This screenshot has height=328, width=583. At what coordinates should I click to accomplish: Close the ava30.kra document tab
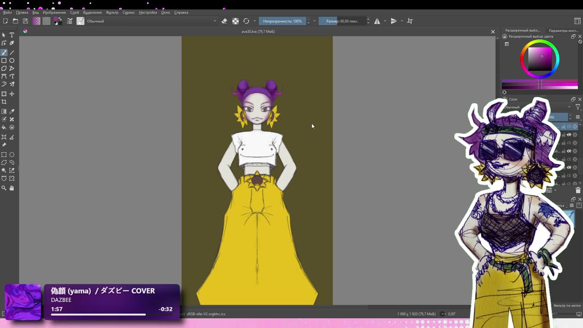click(492, 31)
